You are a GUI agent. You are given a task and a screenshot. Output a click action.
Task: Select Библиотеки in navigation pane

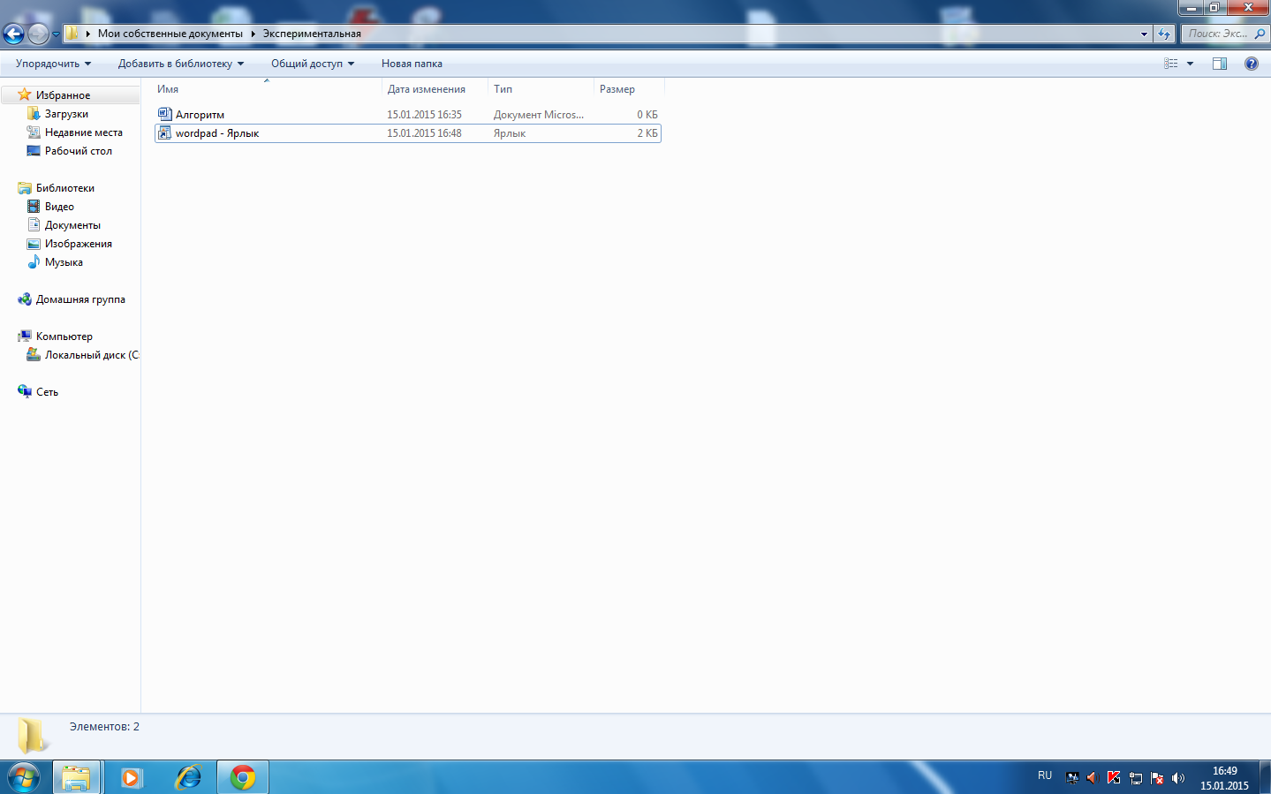[65, 188]
